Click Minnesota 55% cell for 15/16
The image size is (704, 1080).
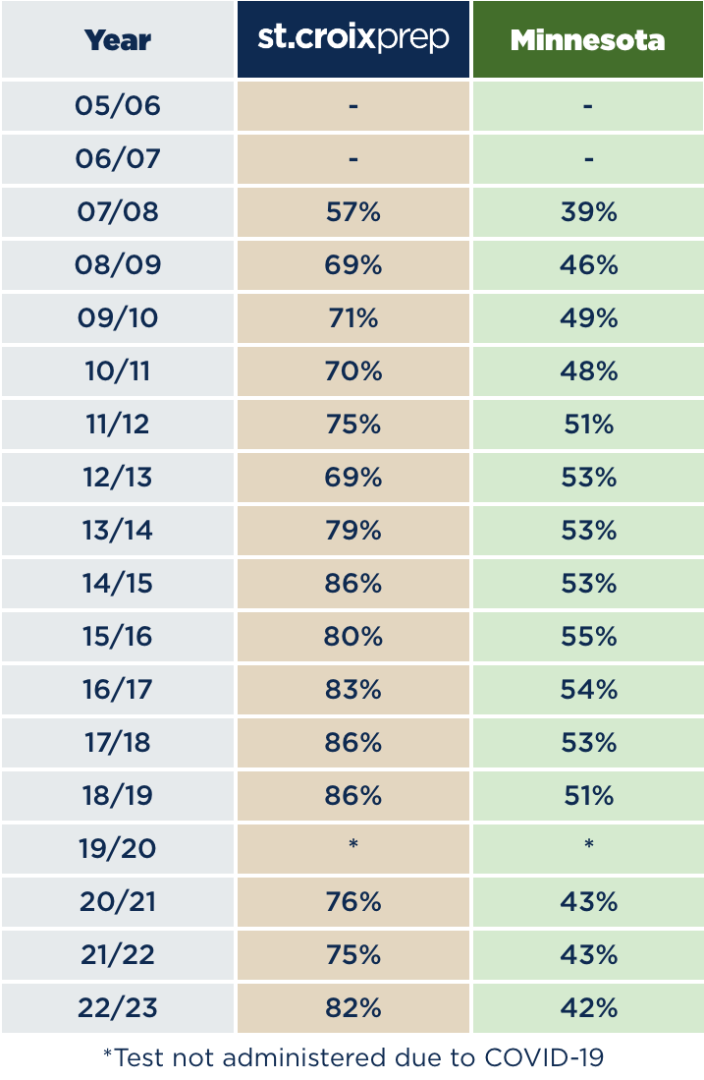click(x=588, y=637)
